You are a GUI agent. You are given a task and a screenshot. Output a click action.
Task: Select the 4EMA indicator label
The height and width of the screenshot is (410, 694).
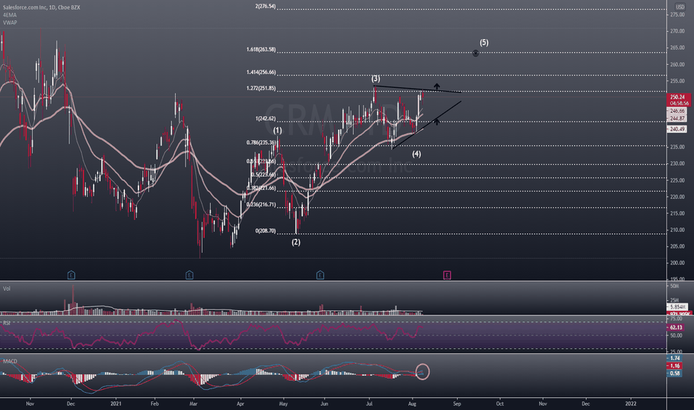10,15
